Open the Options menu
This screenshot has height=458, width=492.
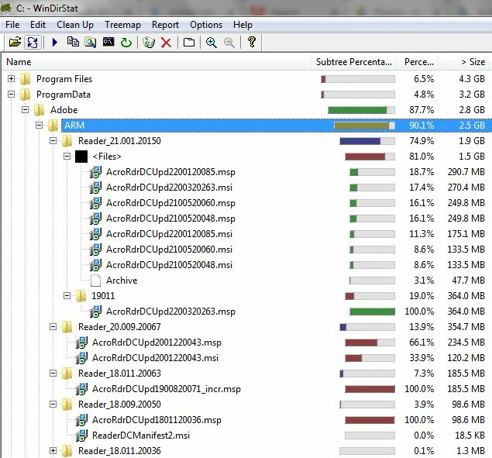coord(206,25)
